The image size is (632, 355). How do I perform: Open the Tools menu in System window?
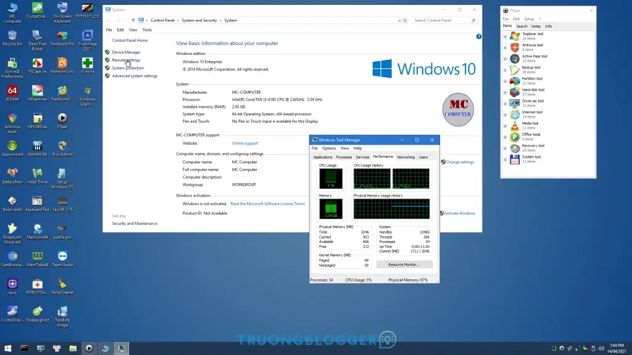pos(147,30)
